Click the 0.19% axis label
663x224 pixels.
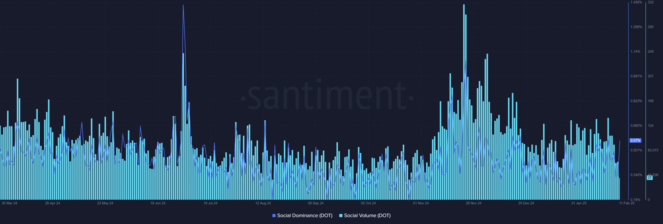point(635,200)
